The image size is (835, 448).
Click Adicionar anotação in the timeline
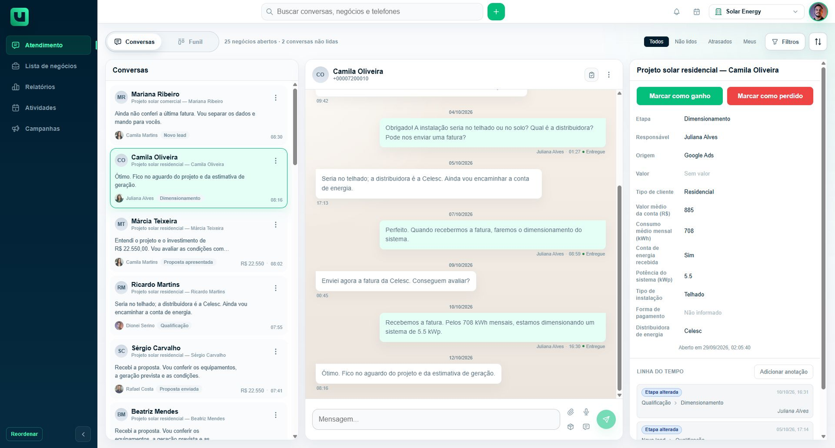pyautogui.click(x=783, y=372)
